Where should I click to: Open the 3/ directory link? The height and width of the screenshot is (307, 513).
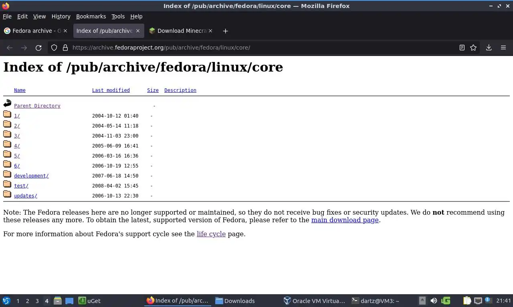pos(17,136)
